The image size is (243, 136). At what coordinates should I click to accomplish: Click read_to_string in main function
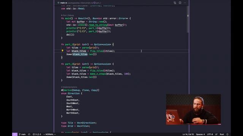[x=98, y=25]
